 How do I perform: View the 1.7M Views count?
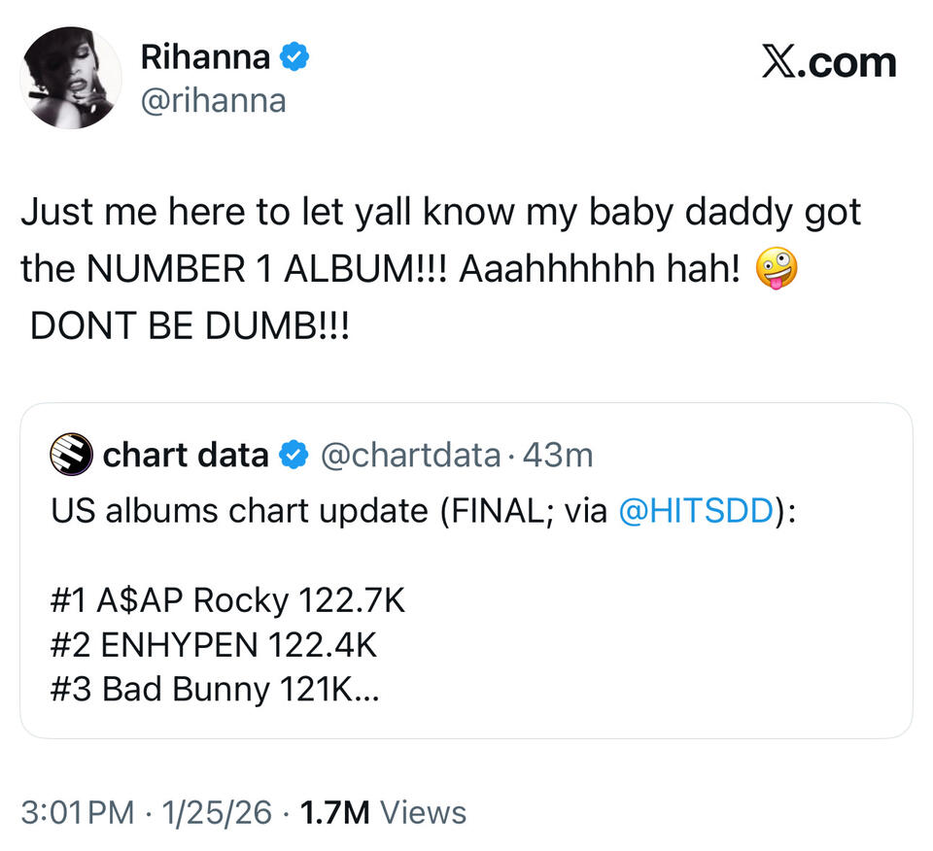[x=384, y=812]
